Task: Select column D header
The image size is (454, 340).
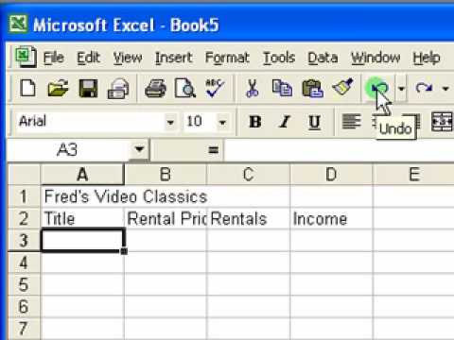Action: click(331, 174)
